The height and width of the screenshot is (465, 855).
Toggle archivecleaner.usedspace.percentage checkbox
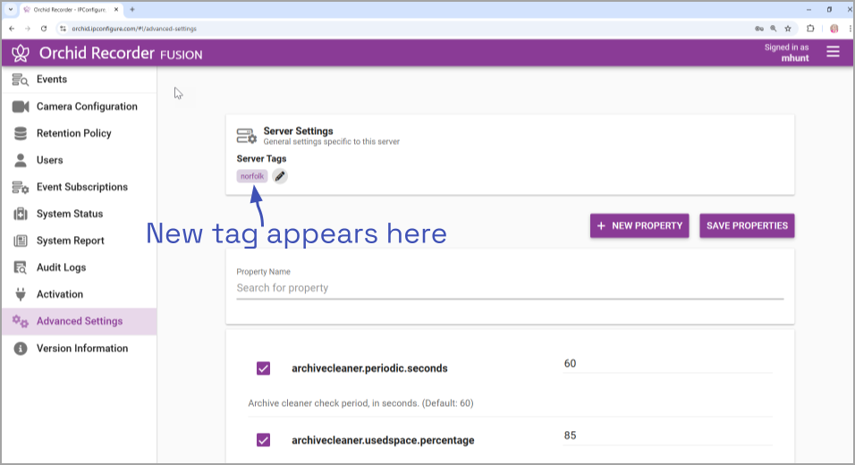tap(263, 440)
